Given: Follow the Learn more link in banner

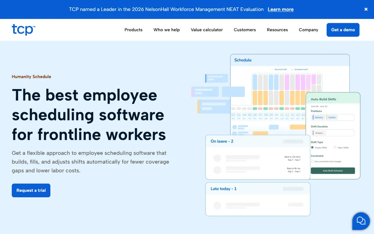Looking at the screenshot, I should coord(280,9).
